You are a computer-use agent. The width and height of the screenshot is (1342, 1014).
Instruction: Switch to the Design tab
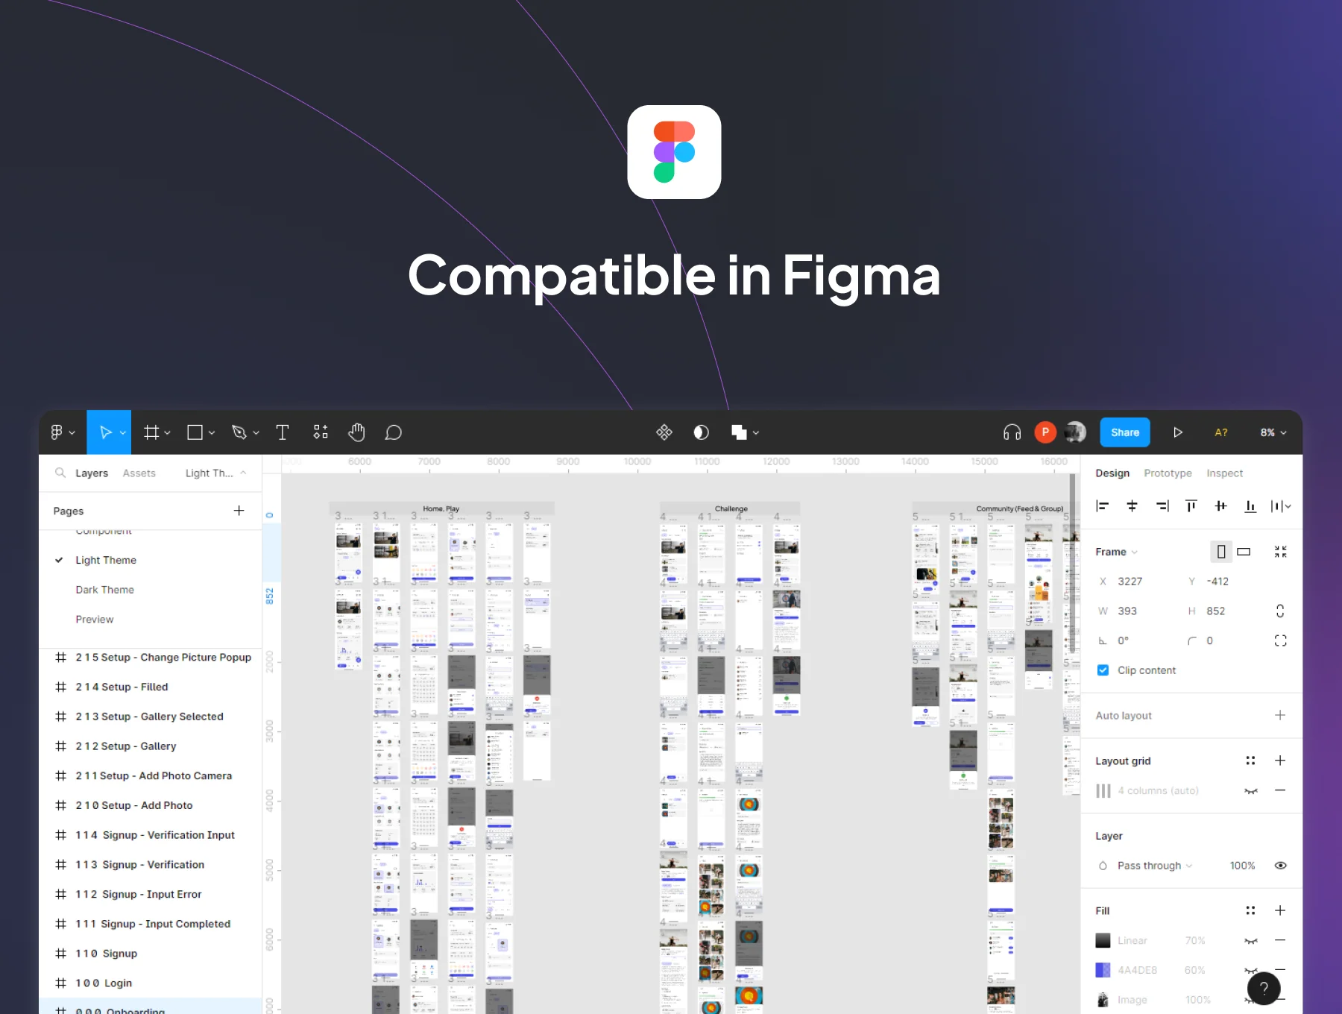click(1112, 473)
